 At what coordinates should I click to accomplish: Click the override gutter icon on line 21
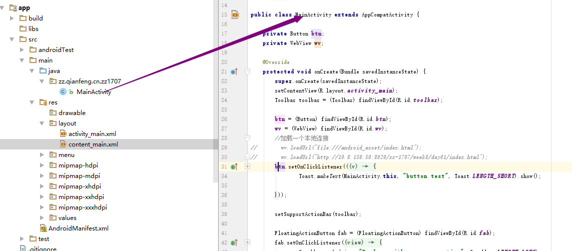click(x=234, y=72)
